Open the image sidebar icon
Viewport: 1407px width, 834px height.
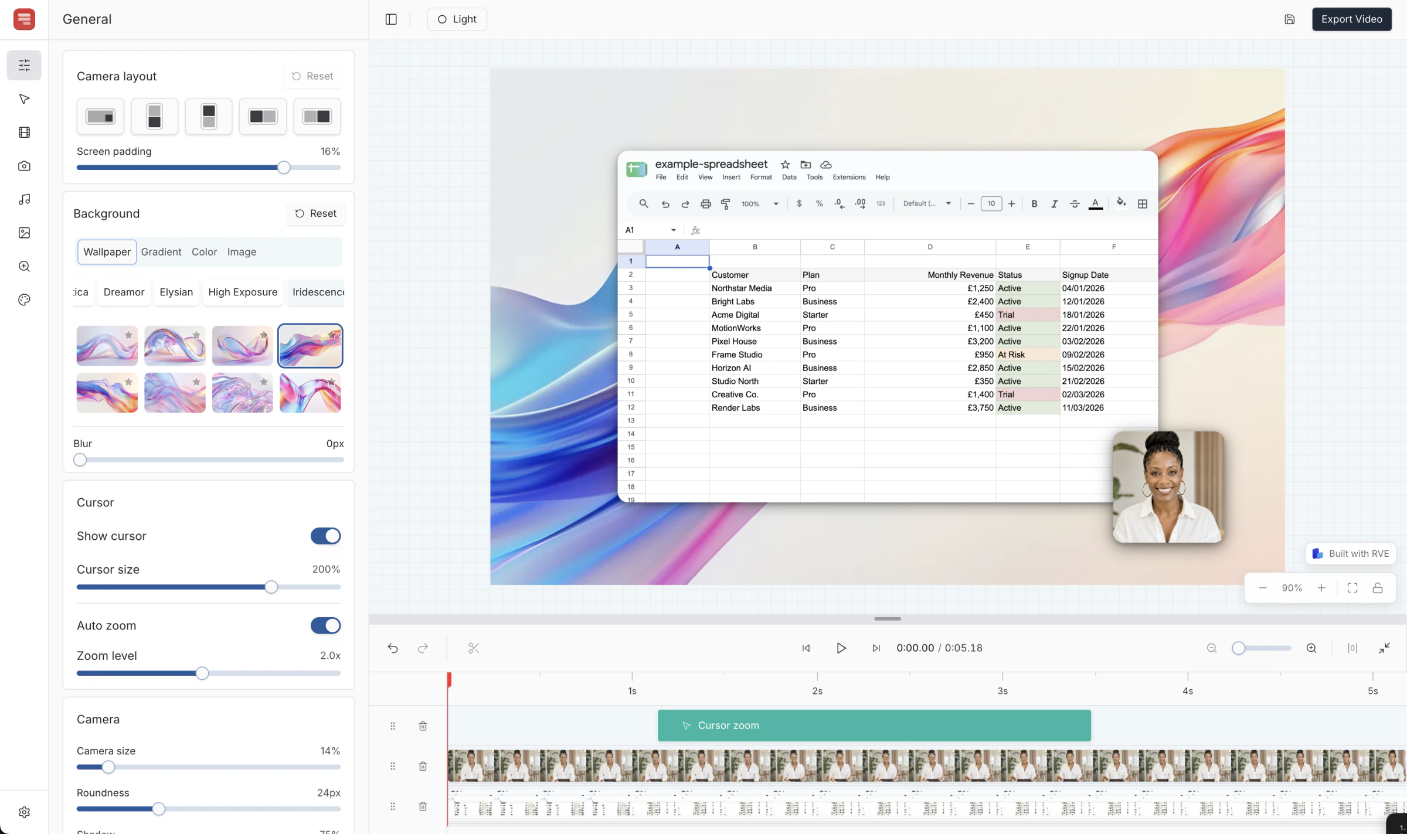24,233
